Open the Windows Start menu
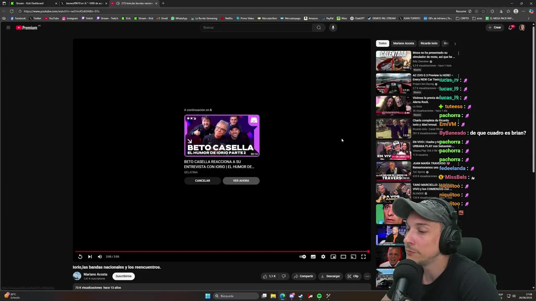 click(x=208, y=296)
